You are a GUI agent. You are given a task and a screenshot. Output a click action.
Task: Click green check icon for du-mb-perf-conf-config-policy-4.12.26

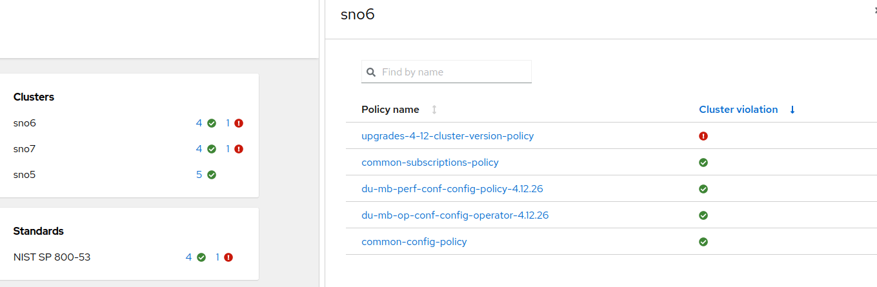coord(703,189)
